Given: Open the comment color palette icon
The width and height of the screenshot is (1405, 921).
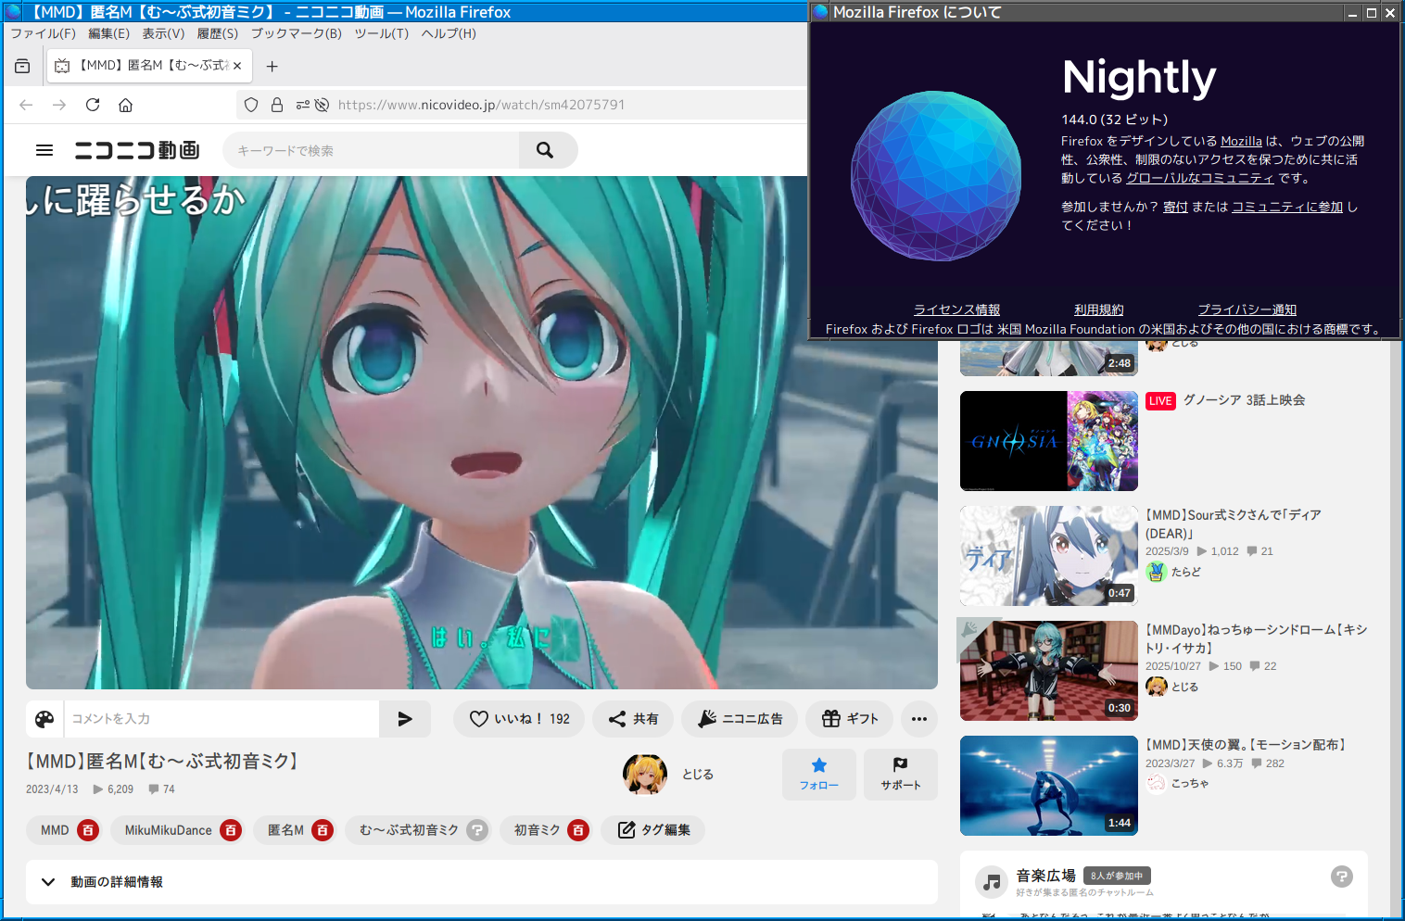Looking at the screenshot, I should (x=44, y=719).
